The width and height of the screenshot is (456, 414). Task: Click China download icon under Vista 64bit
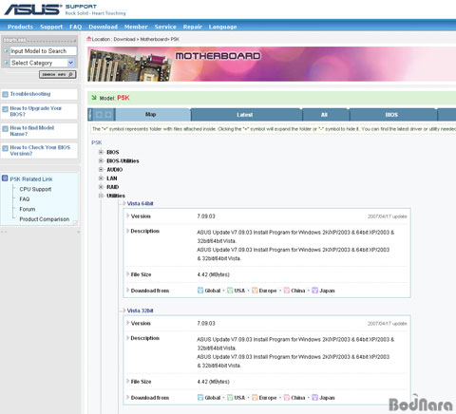pyautogui.click(x=286, y=291)
